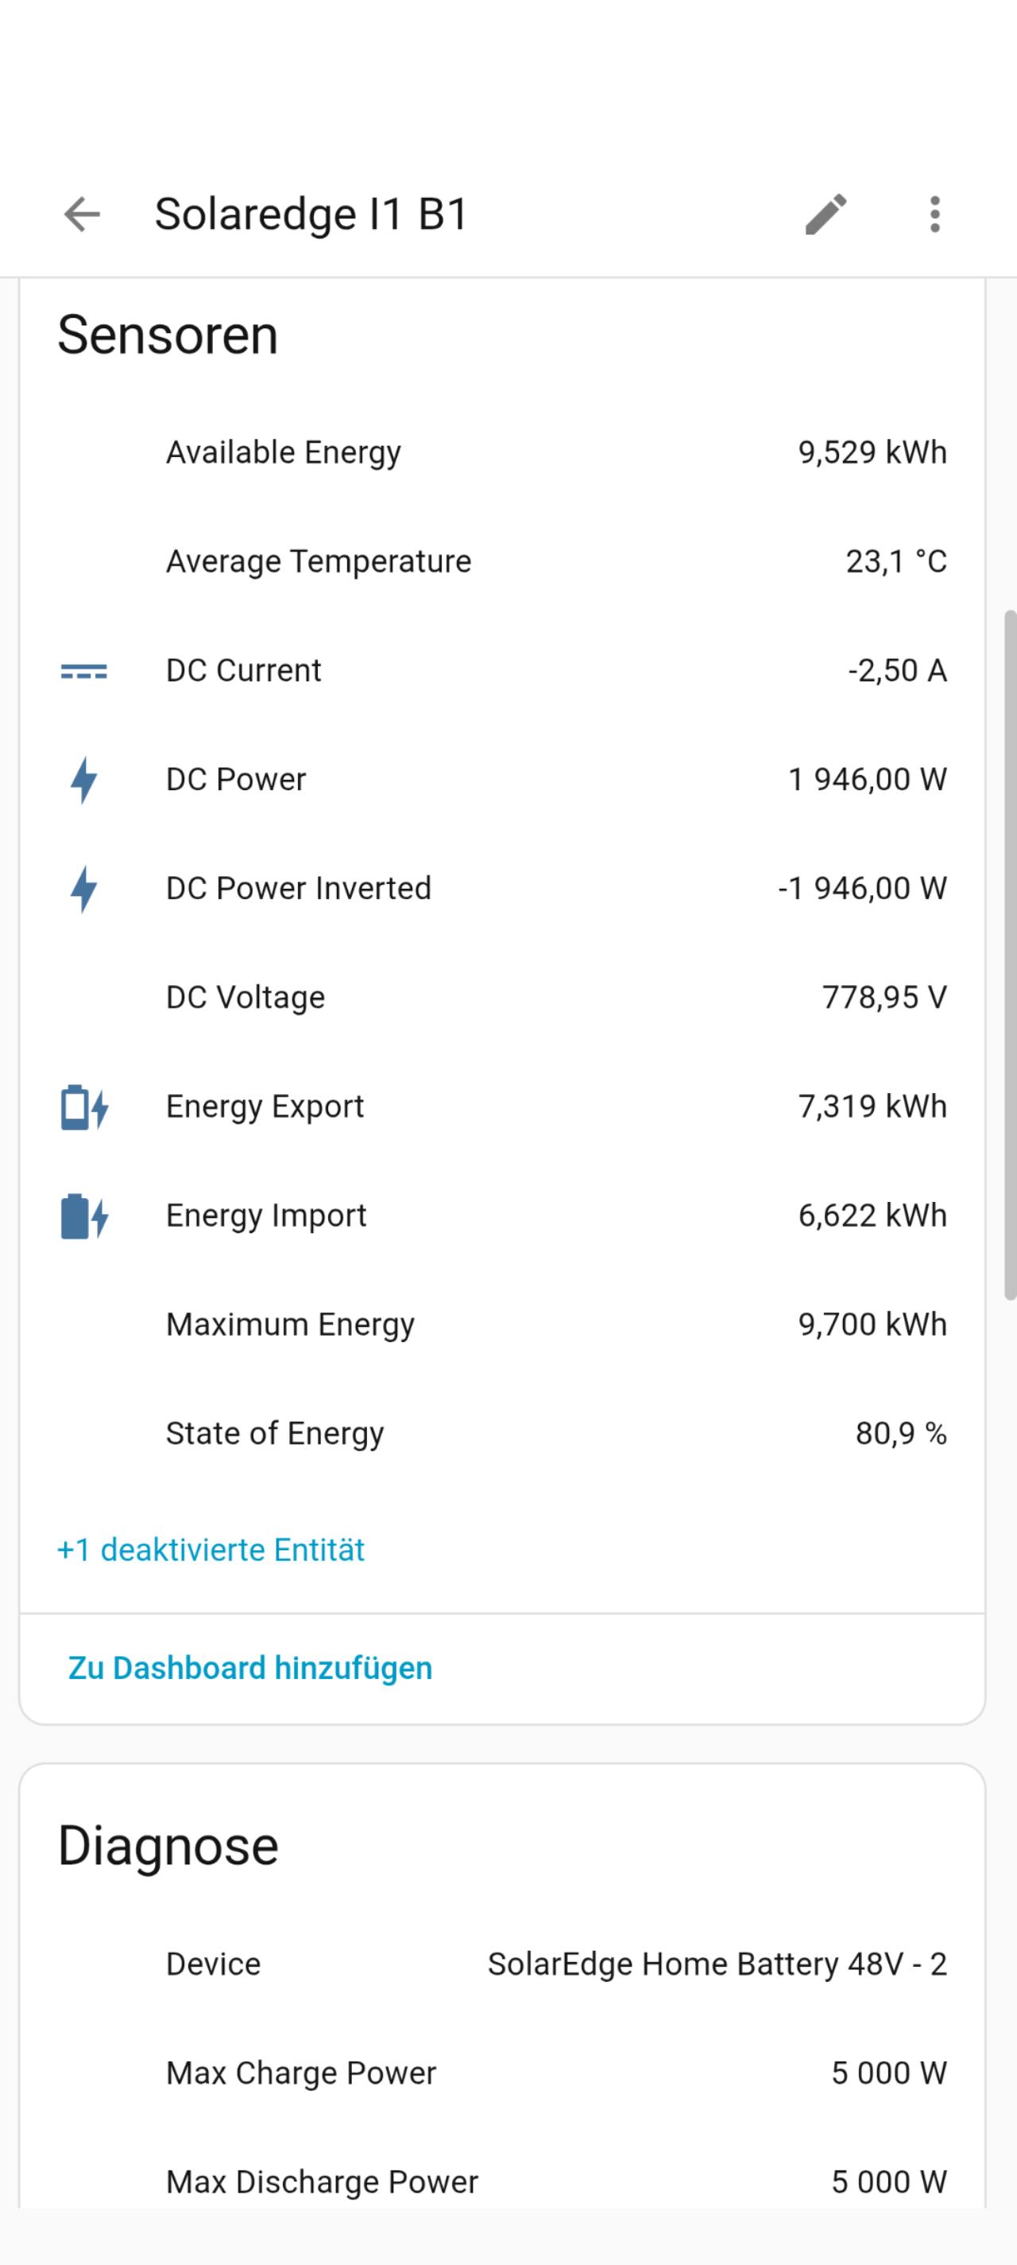
Task: Click the Energy Export battery icon
Action: pos(83,1107)
